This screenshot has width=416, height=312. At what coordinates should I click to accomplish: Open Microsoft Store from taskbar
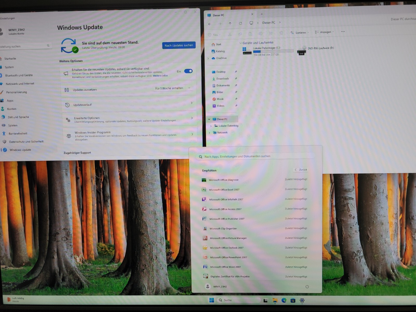click(293, 301)
